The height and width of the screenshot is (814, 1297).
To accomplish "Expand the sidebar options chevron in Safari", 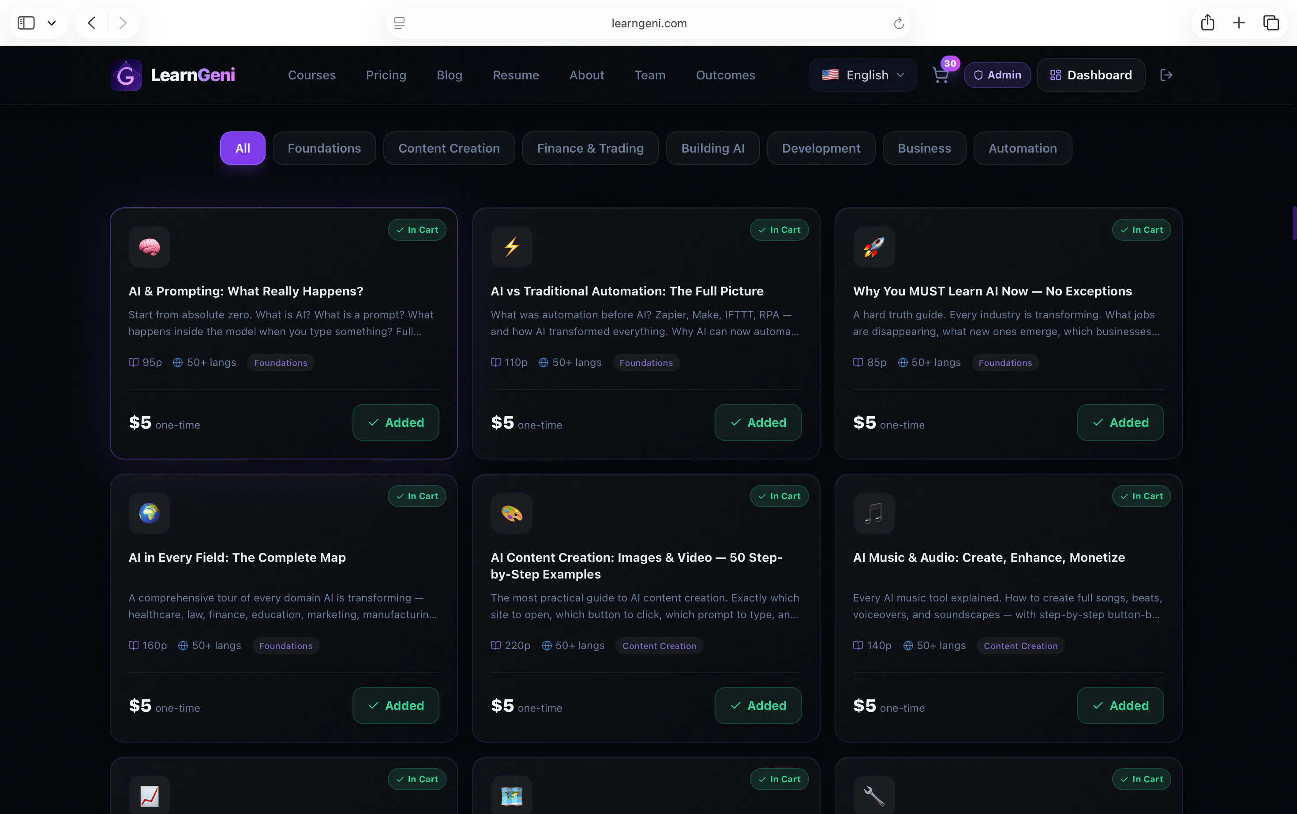I will pos(52,22).
